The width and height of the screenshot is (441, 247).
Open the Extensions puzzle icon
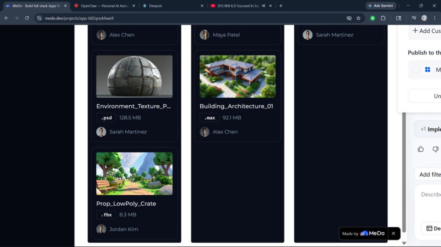pyautogui.click(x=383, y=18)
